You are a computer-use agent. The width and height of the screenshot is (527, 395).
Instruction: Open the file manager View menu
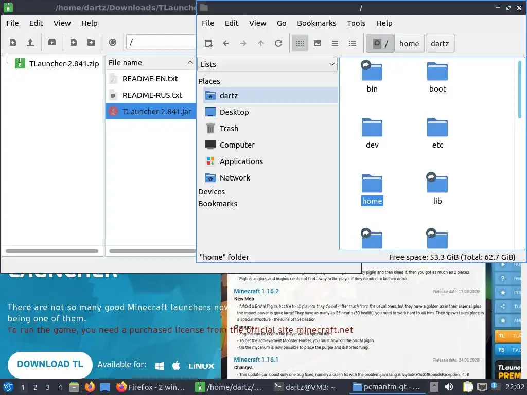tap(257, 23)
